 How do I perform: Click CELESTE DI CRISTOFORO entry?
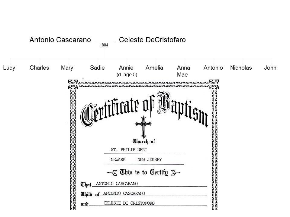pyautogui.click(x=129, y=203)
